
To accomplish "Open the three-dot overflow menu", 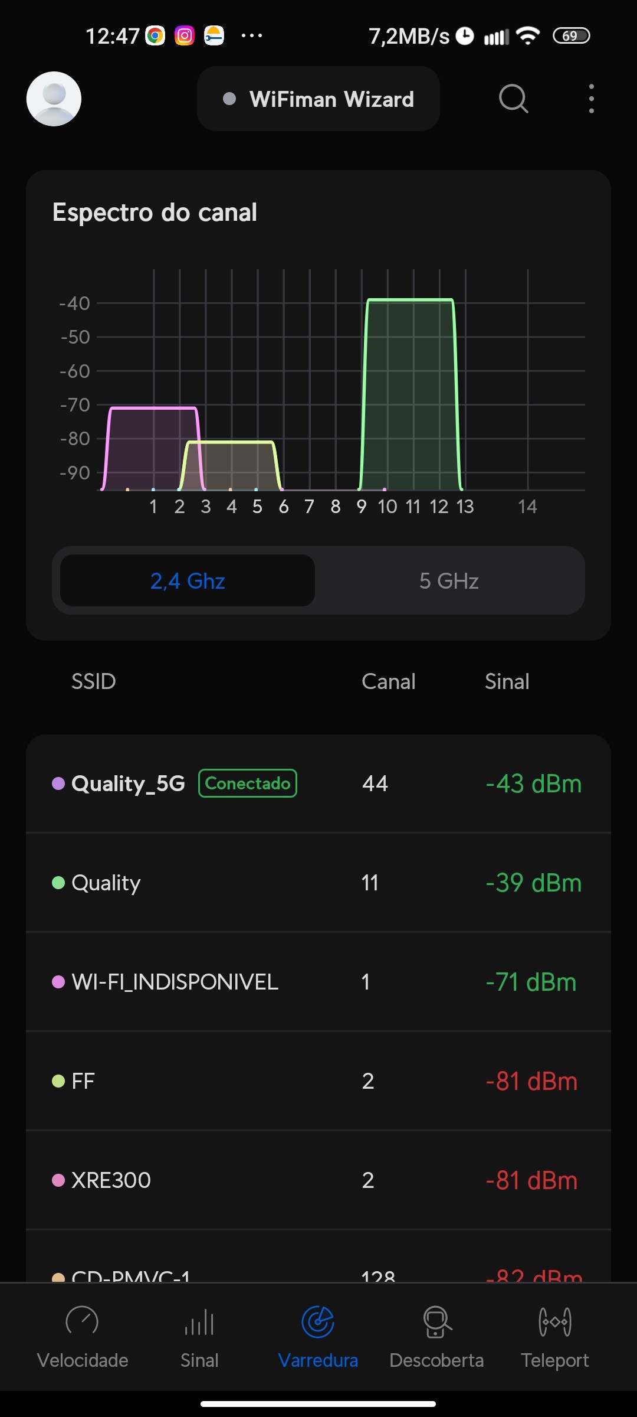I will pos(591,99).
